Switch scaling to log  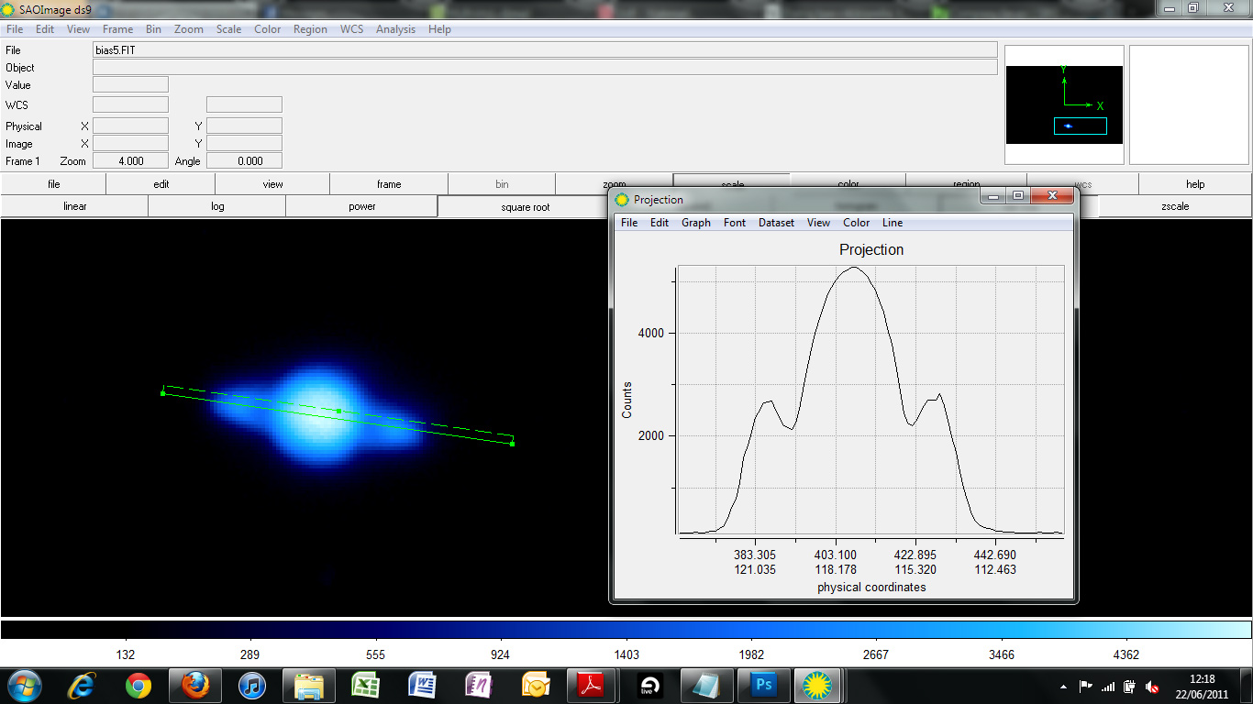pyautogui.click(x=217, y=206)
